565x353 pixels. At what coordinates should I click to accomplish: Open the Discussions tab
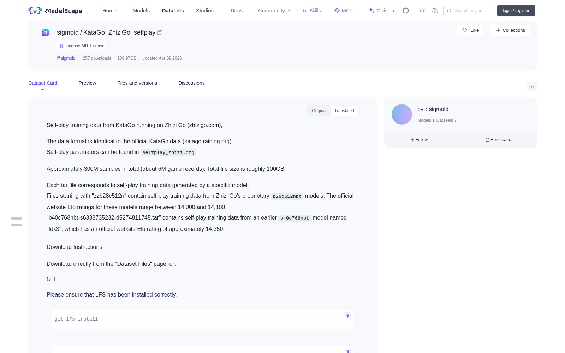[191, 83]
